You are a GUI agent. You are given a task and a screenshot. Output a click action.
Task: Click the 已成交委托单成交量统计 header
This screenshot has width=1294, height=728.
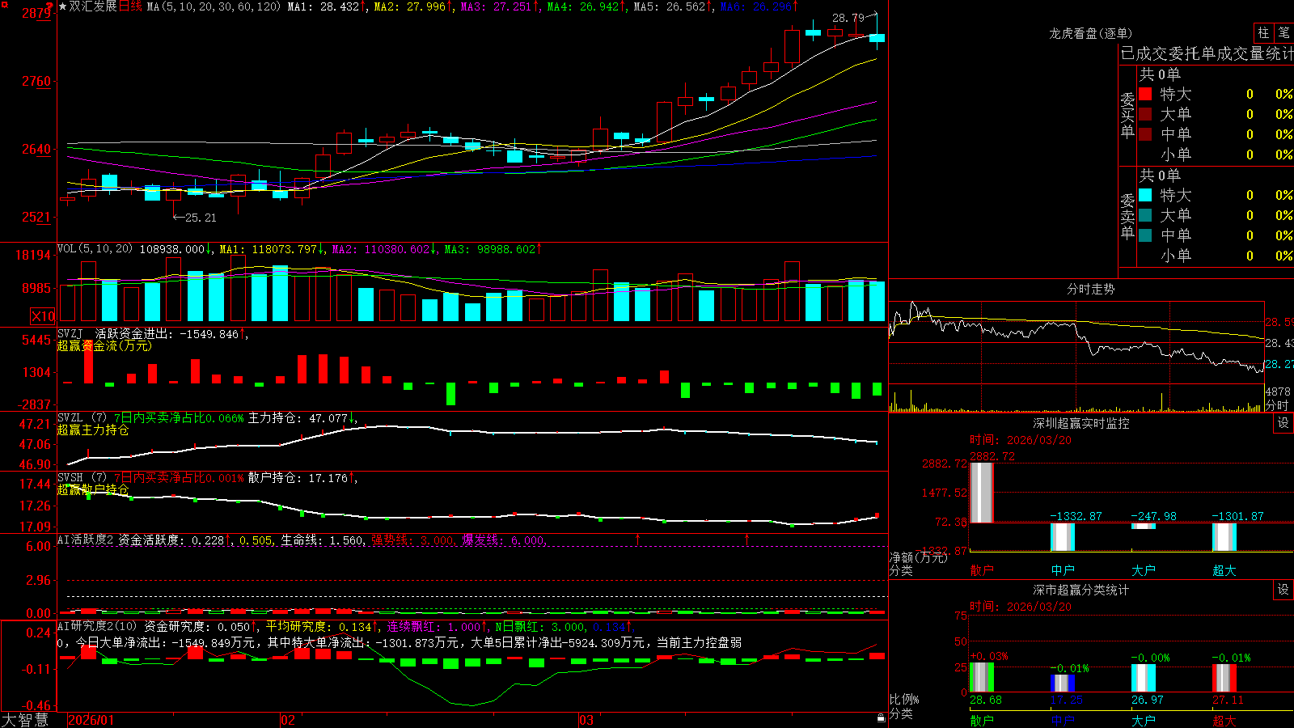pos(1207,53)
